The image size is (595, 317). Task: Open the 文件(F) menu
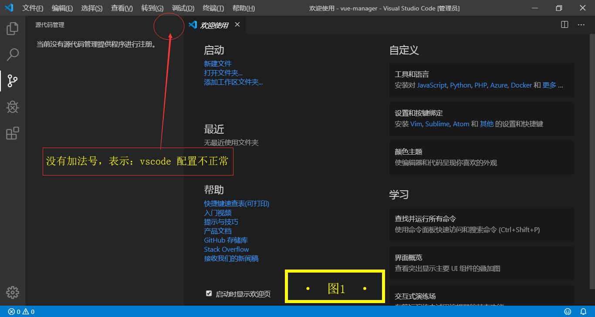pos(33,8)
